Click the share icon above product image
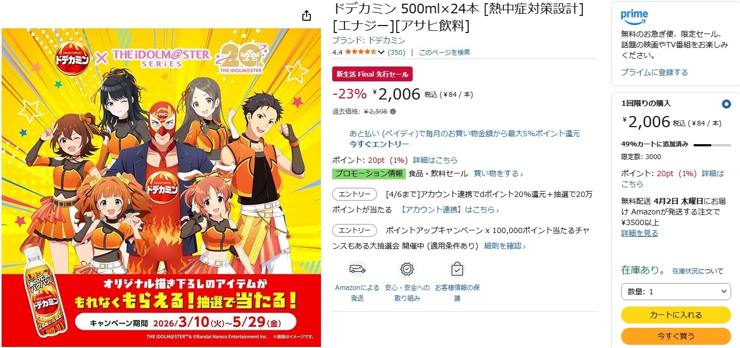Image resolution: width=740 pixels, height=348 pixels. coord(306,15)
